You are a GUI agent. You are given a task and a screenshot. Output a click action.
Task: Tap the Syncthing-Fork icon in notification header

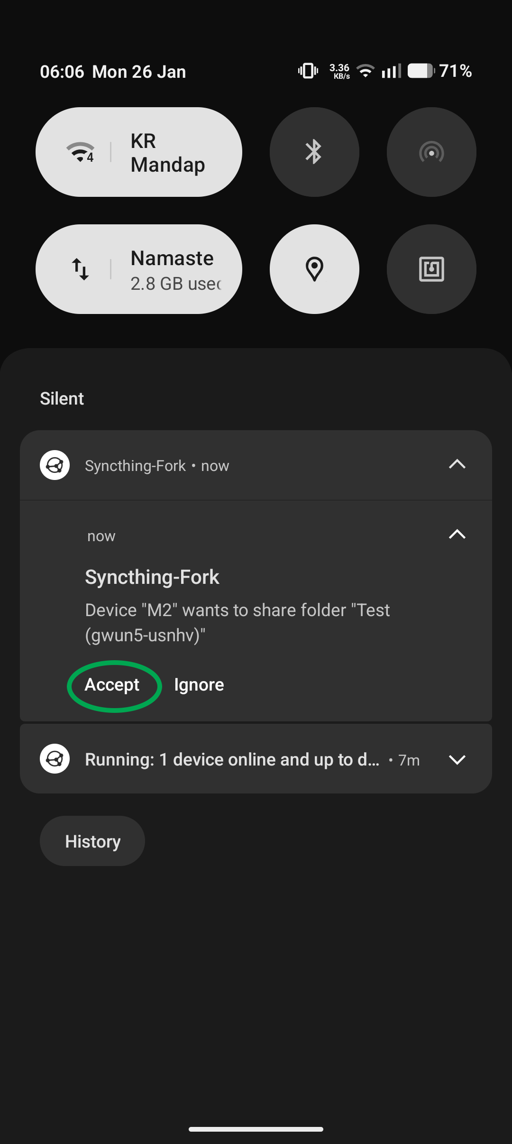click(x=55, y=465)
